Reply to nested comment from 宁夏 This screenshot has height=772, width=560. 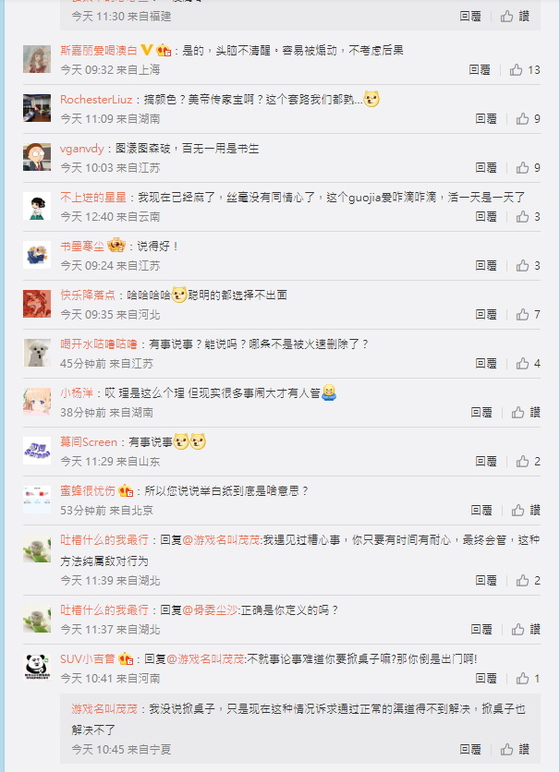470,749
